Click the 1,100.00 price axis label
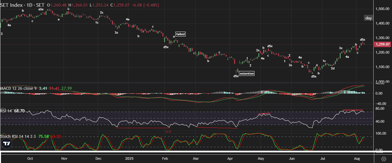Viewport: 392px width, 163px height. coord(382,67)
